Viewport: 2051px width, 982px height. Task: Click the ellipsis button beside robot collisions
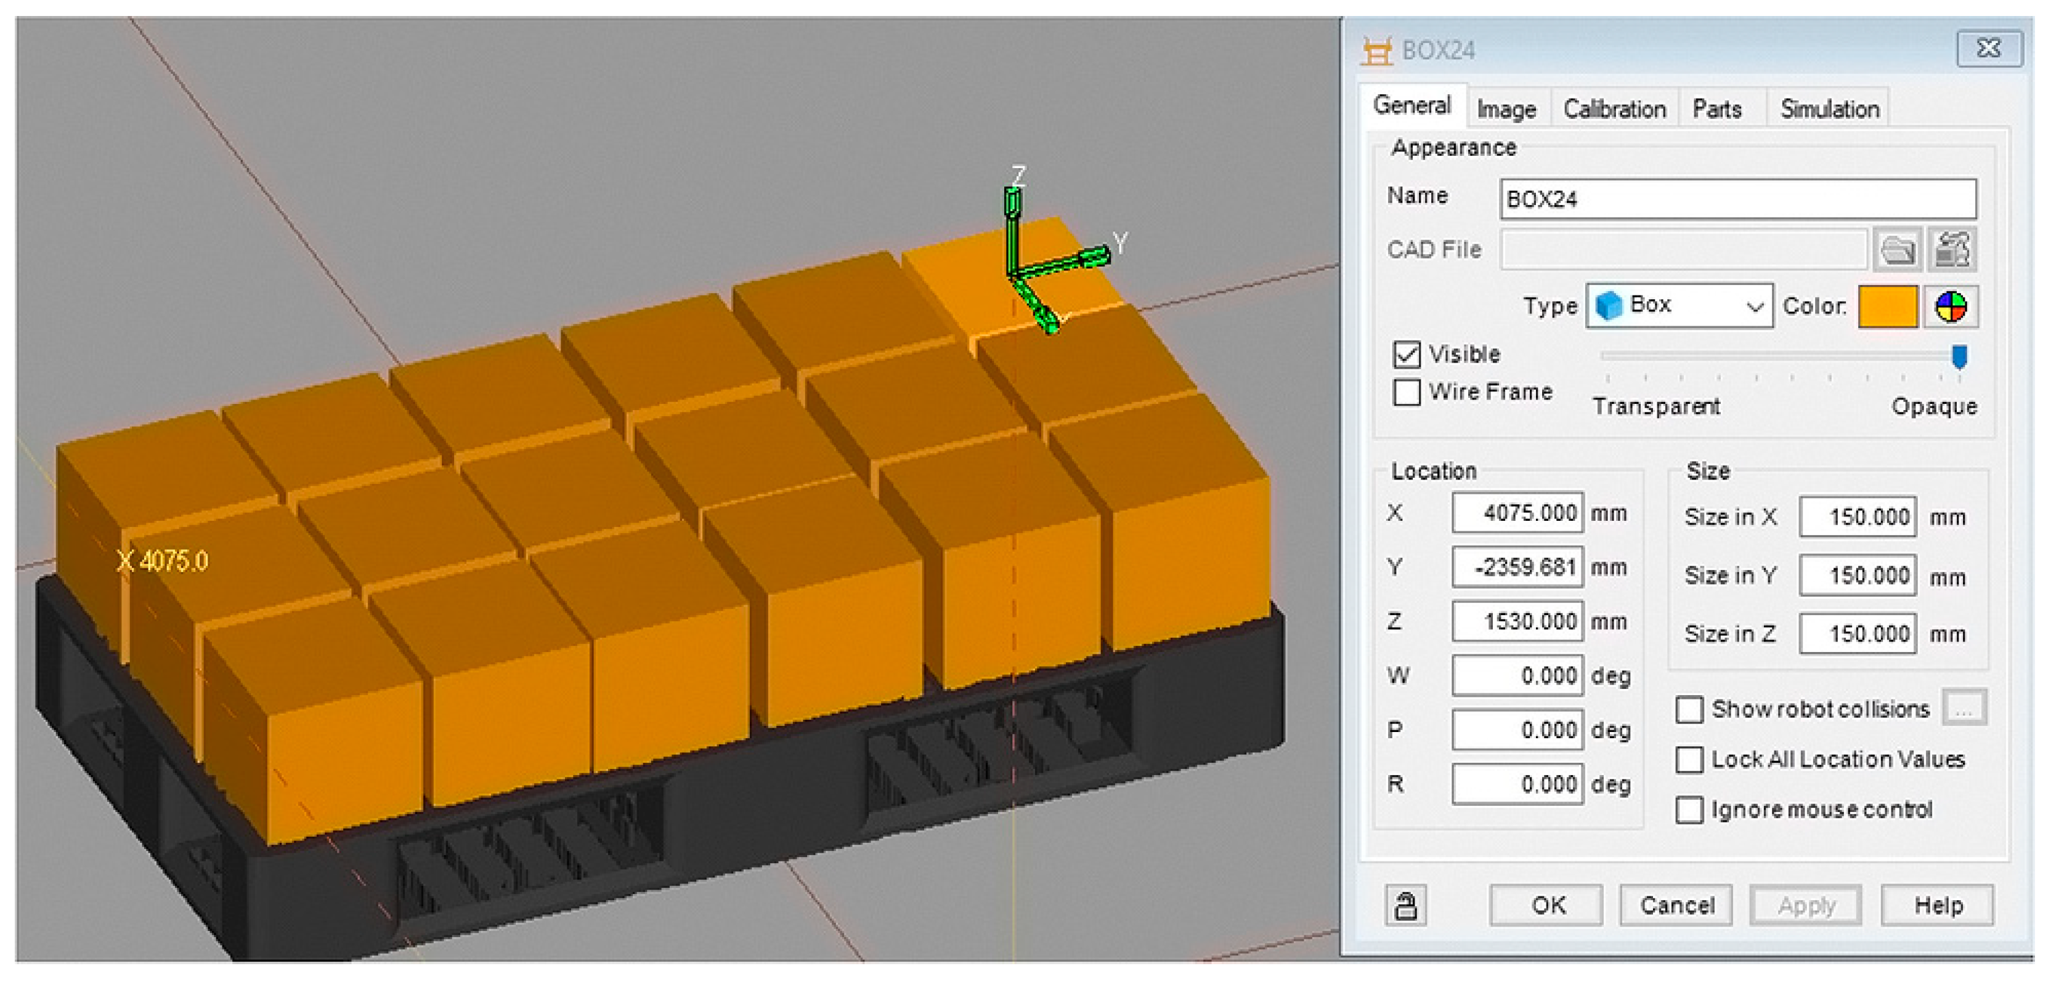1964,707
